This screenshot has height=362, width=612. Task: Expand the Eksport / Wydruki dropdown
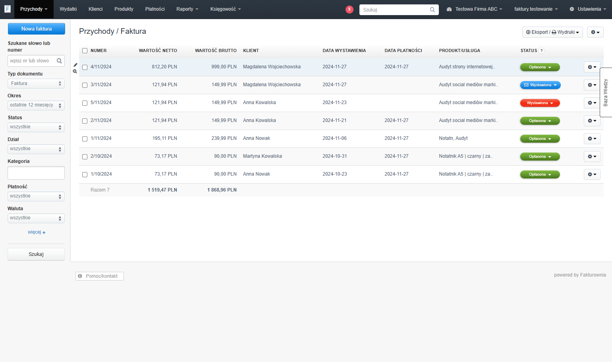coord(552,32)
